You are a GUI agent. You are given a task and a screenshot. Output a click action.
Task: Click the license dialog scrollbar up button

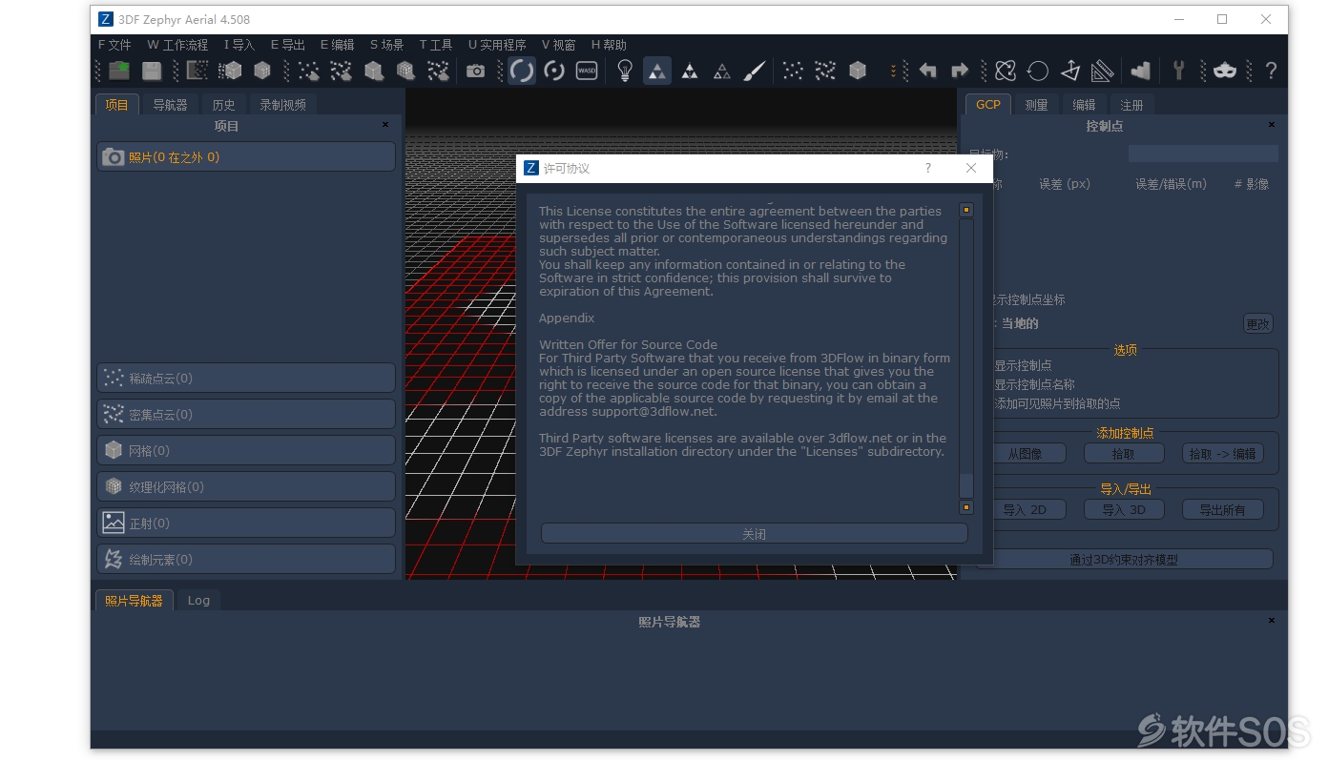pyautogui.click(x=966, y=210)
